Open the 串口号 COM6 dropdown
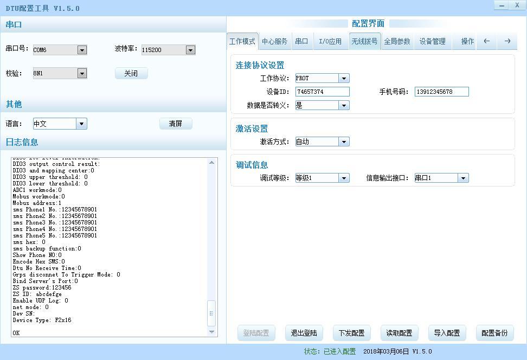Screen dimensions: 527x360 click(x=82, y=50)
